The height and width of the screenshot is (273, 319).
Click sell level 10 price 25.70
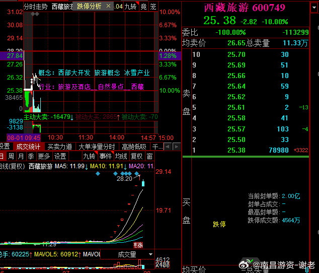click(236, 54)
